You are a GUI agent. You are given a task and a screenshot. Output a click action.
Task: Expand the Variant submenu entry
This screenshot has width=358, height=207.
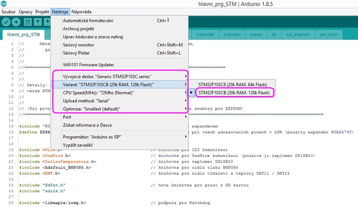click(119, 84)
